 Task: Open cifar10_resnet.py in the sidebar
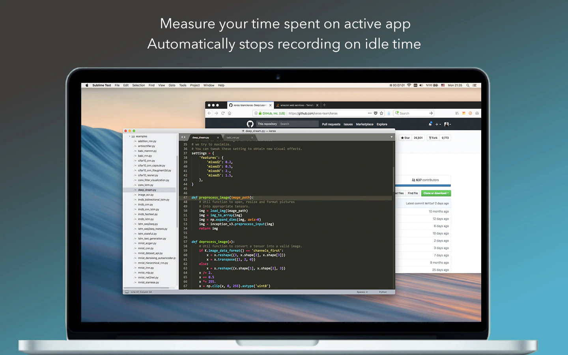click(148, 176)
